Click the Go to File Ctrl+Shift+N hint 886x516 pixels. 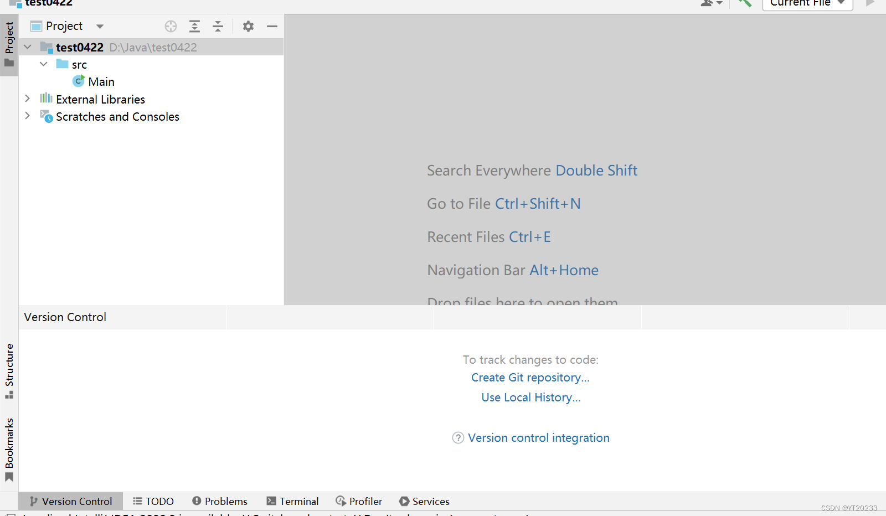point(504,204)
